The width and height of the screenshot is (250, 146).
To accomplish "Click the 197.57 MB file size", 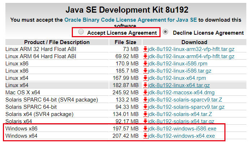I will click(x=126, y=129).
